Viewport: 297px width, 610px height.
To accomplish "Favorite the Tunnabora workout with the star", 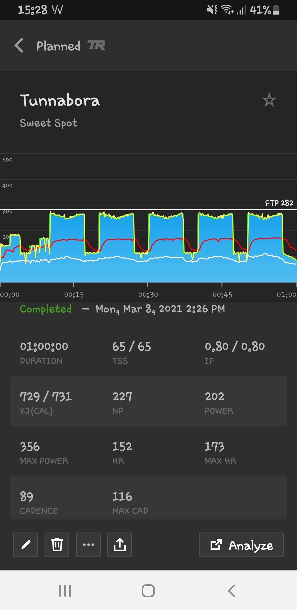I will click(x=269, y=100).
